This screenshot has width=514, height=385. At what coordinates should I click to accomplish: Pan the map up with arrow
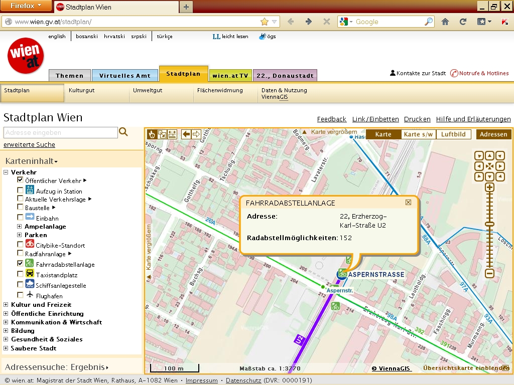coord(489,156)
